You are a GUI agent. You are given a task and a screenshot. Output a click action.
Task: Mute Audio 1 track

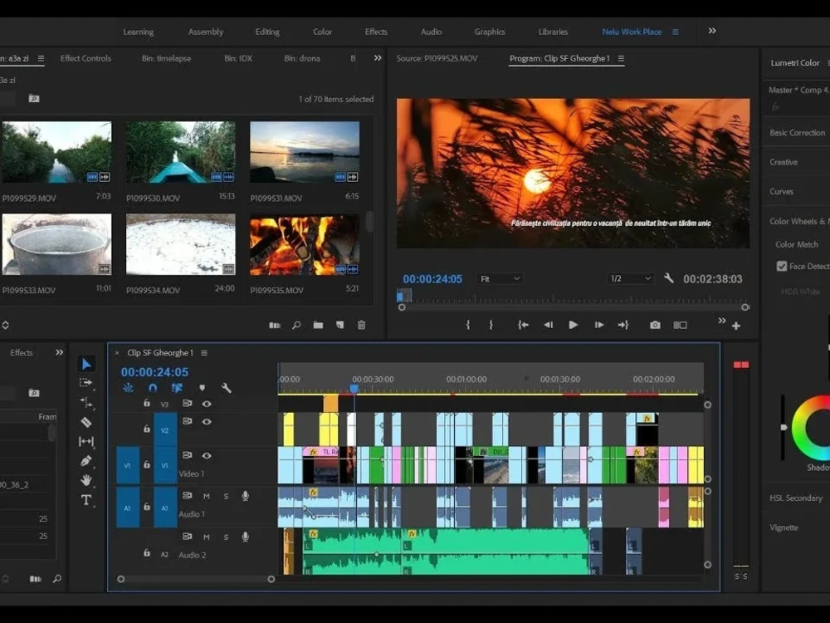click(207, 497)
